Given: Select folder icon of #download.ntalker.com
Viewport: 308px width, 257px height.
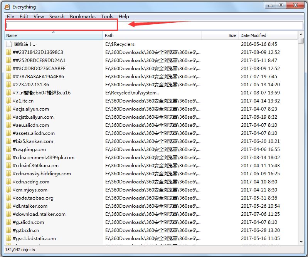Looking at the screenshot, I should 8,214.
